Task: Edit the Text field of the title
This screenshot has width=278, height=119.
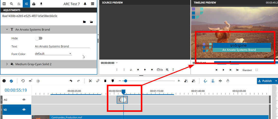Action: (x=62, y=46)
